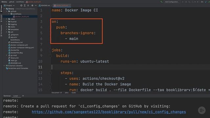Click the Debug bug icon in toolbar
Screen dimensions: 210x118
(x=186, y=2)
